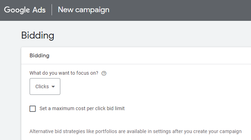251x140 pixels.
Task: Click the large Bidding page heading
Action: [x=38, y=35]
